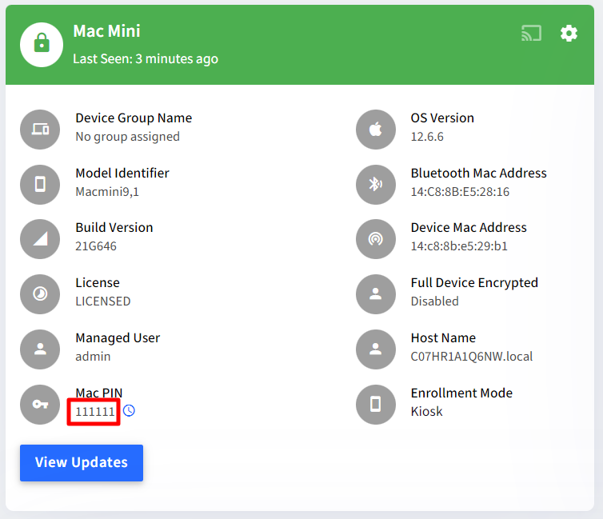Click the Device Group Name label
603x519 pixels.
(134, 118)
